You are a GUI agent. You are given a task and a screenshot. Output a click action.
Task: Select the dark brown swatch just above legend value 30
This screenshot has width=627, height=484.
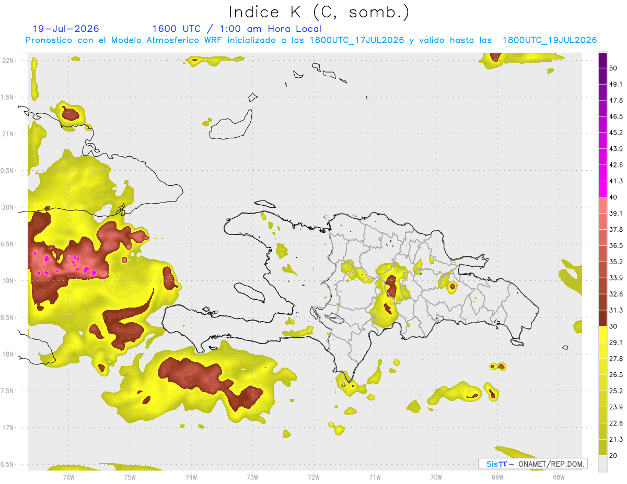tap(603, 318)
